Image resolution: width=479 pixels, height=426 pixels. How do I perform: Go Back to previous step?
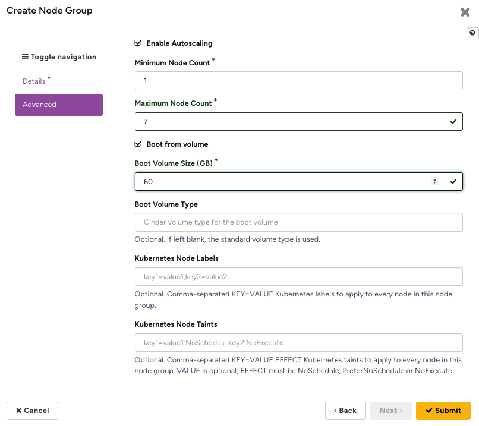coord(345,411)
